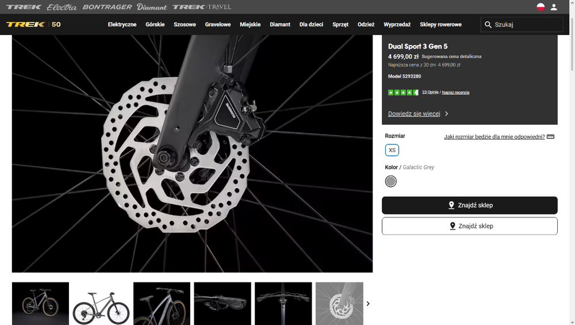
Task: Open the size help link Jaki rozmiar
Action: tap(494, 137)
